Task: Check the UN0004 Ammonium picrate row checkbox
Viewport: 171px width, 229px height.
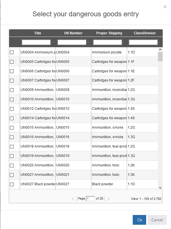Action: click(12, 52)
